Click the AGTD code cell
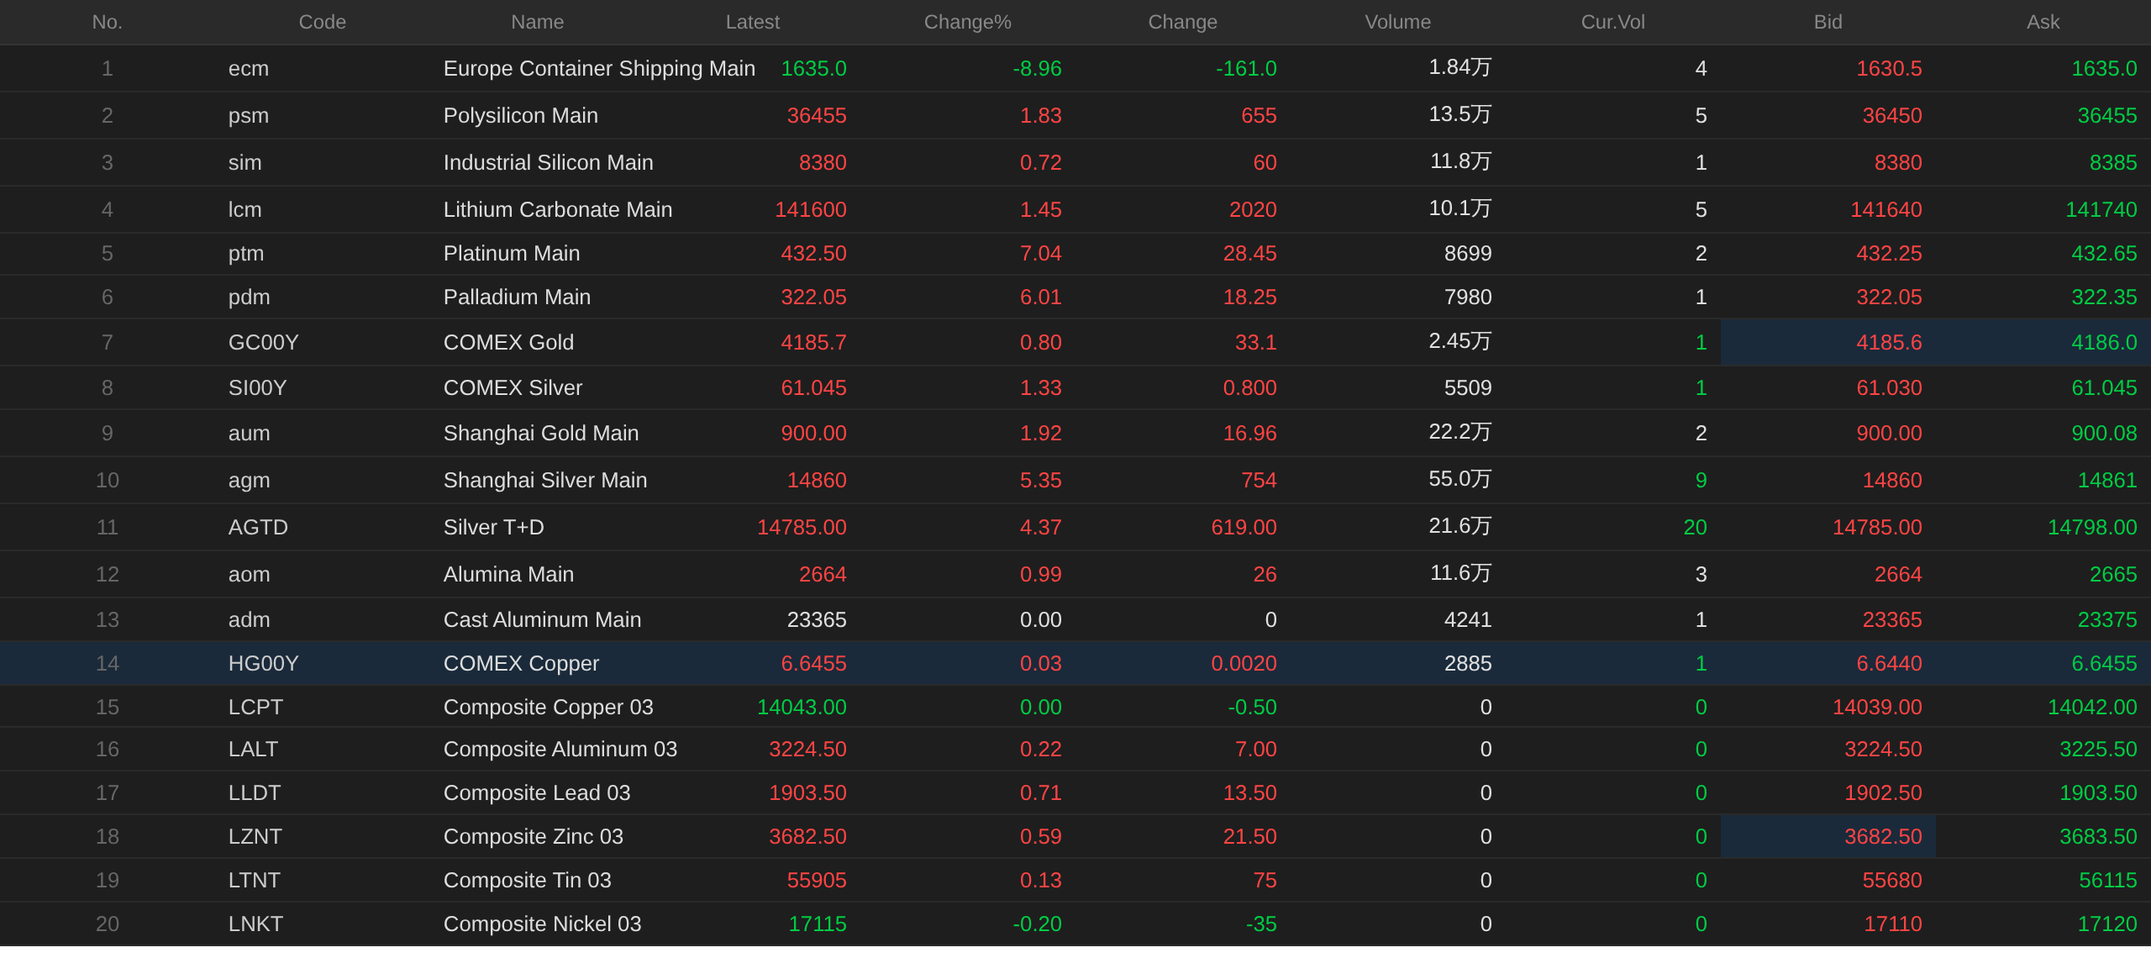This screenshot has width=2151, height=958. [x=258, y=527]
